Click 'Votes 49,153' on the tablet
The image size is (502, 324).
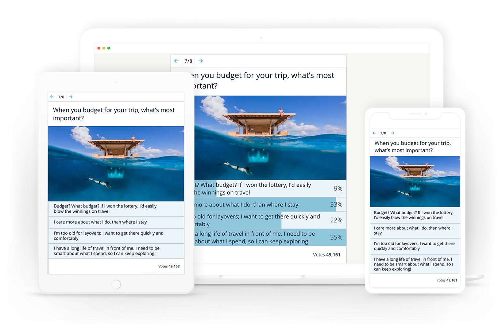169,266
